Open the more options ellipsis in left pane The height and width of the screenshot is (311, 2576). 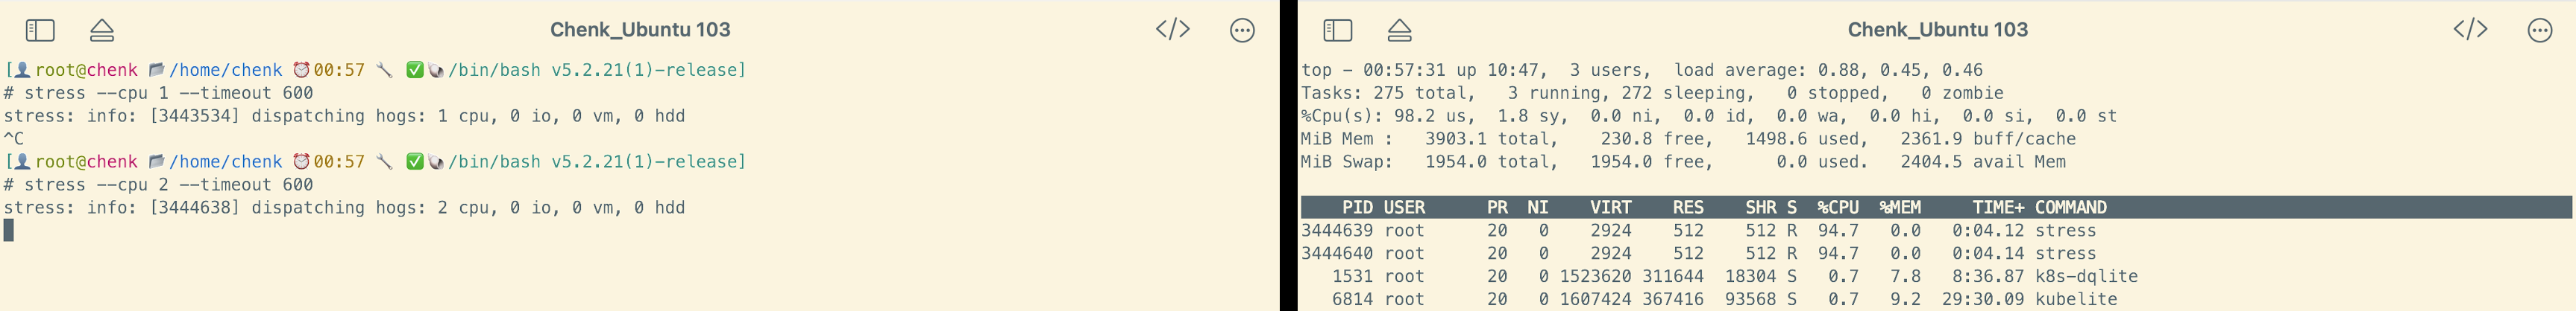[x=1242, y=31]
